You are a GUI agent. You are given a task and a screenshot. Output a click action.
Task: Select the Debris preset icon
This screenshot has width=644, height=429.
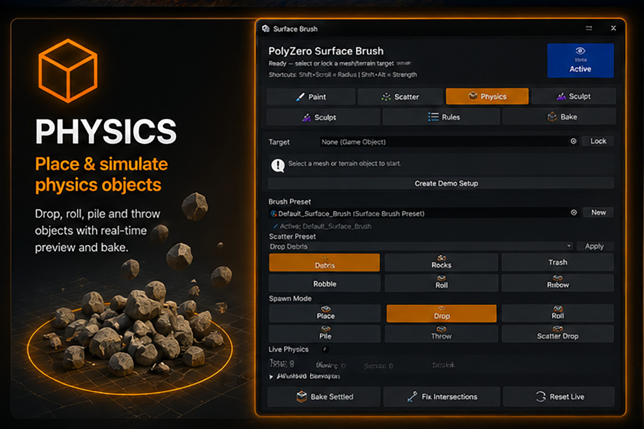(325, 258)
